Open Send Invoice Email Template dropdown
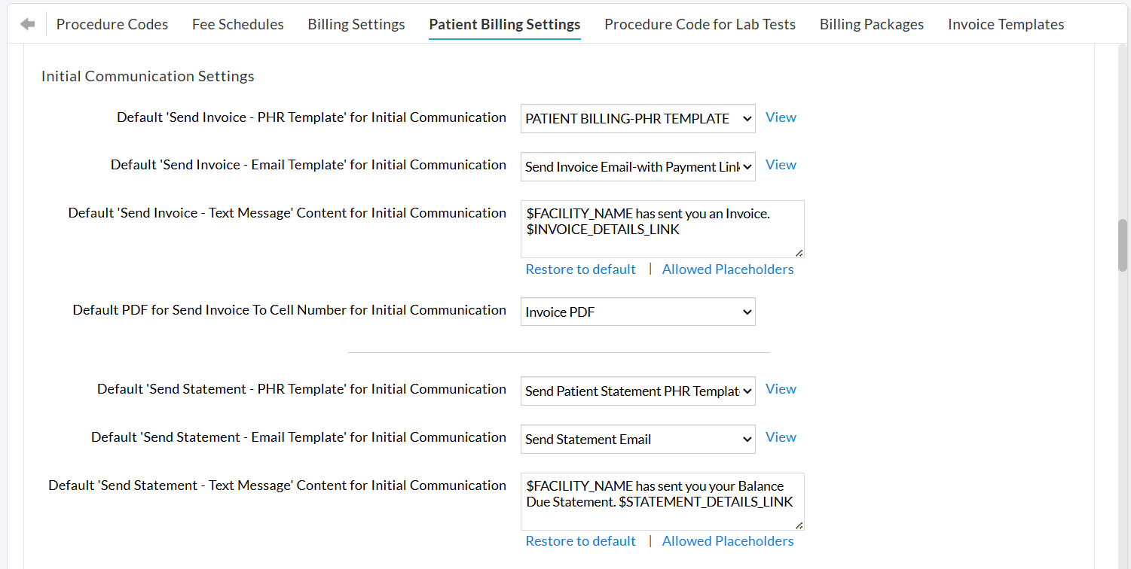 pyautogui.click(x=637, y=166)
